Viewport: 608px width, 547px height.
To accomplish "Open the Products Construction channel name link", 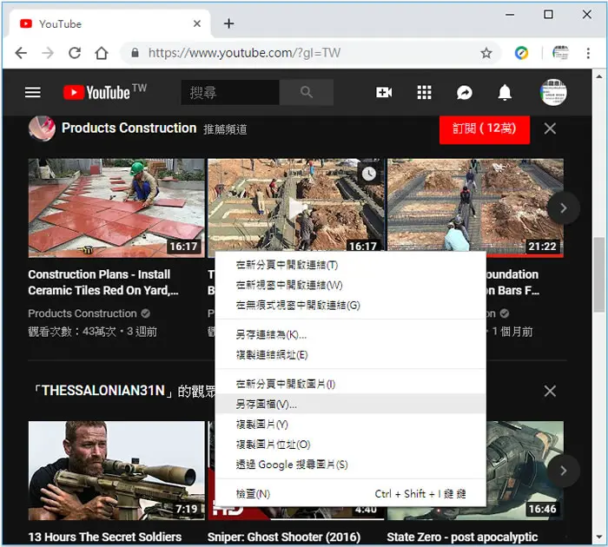I will (x=129, y=128).
